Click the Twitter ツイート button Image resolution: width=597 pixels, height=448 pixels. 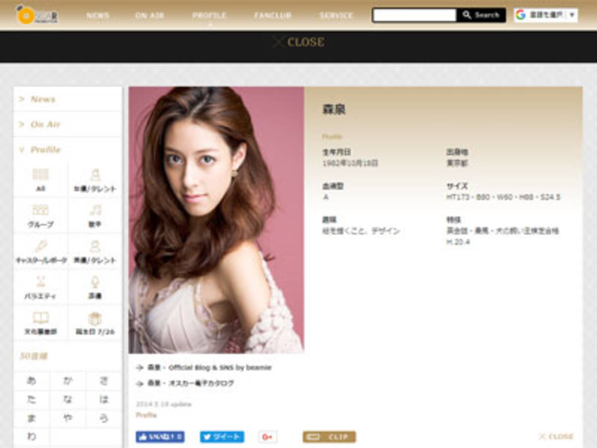tap(222, 437)
